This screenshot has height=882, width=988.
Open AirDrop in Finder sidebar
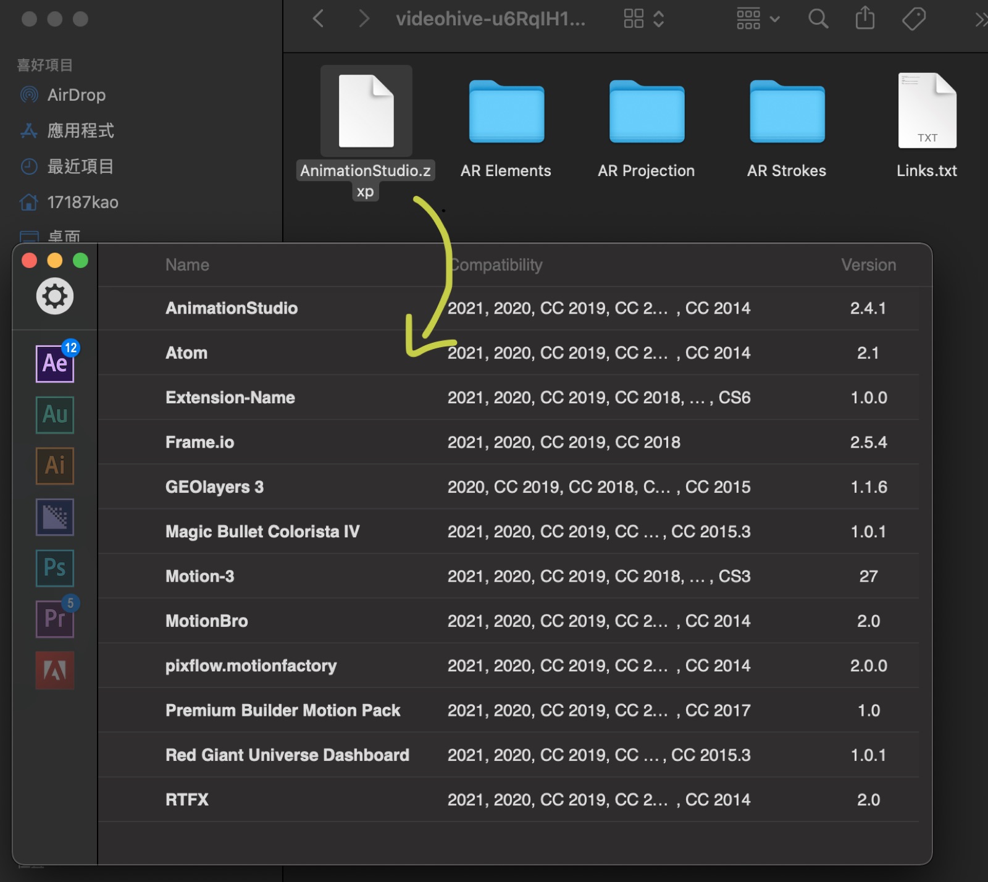coord(63,94)
